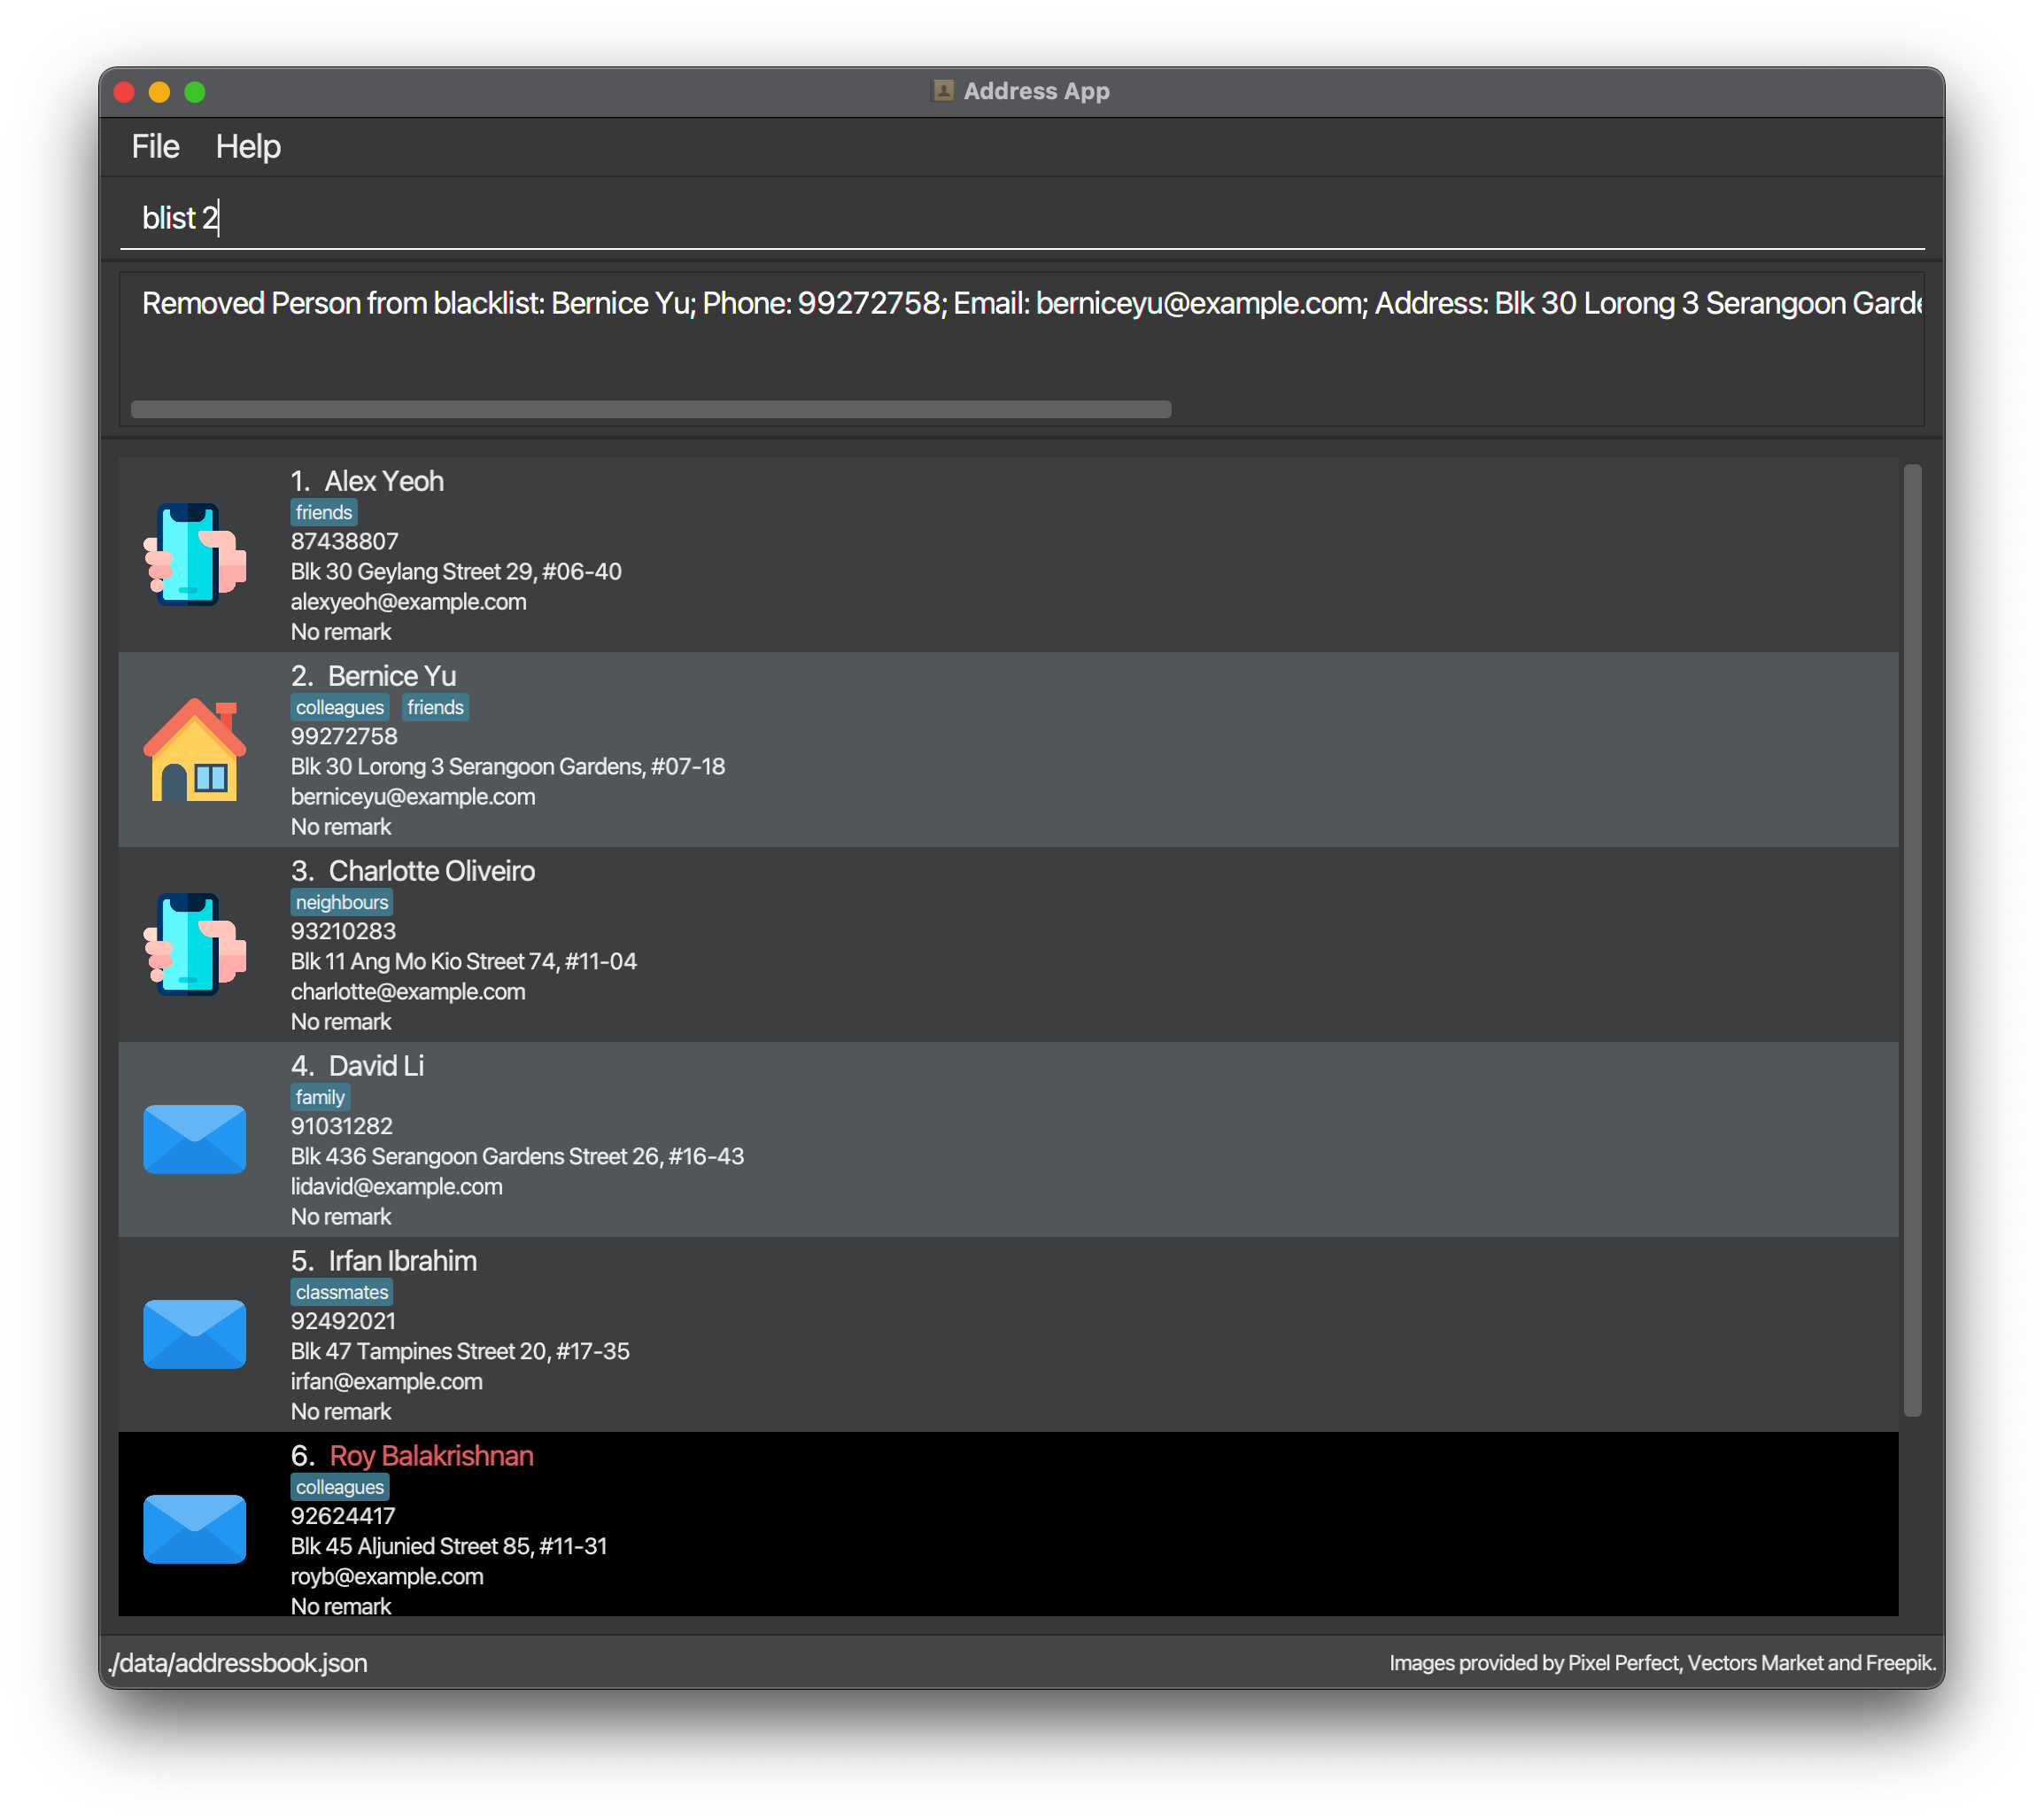Click the result display horizontal scrollbar
Image resolution: width=2044 pixels, height=1820 pixels.
tap(650, 409)
